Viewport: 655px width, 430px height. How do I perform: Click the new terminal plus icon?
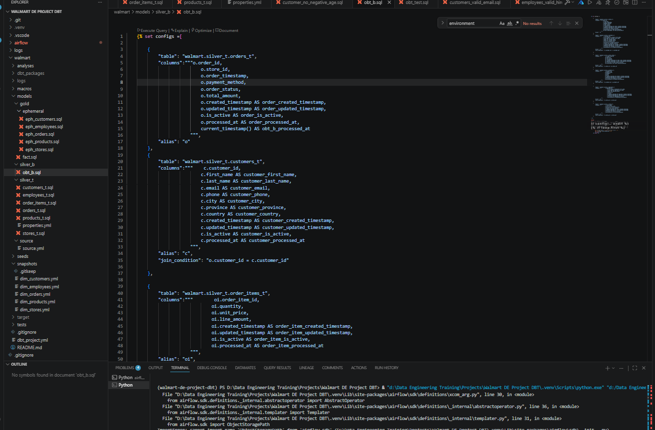click(608, 368)
